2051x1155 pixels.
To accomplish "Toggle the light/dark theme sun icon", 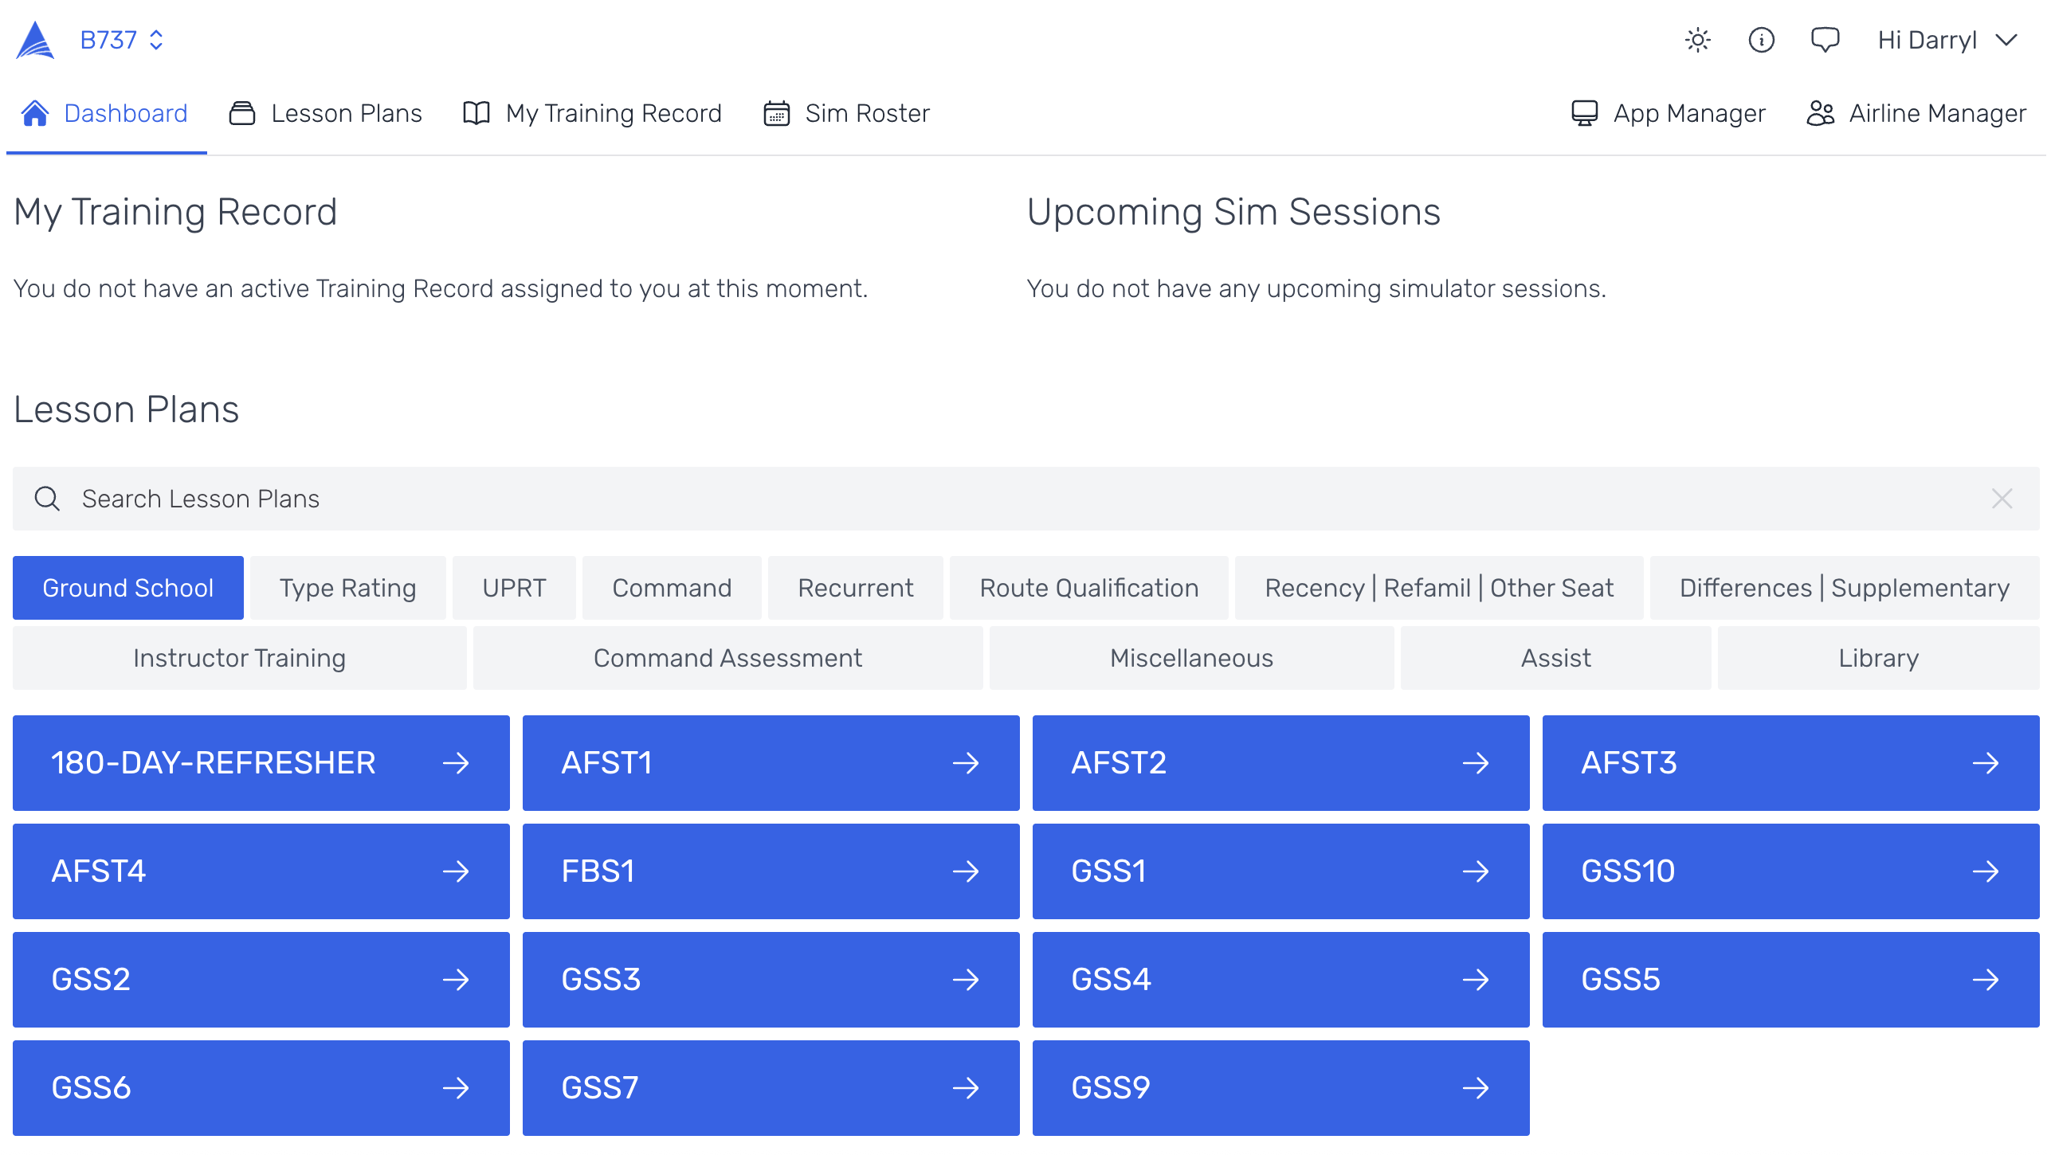I will [x=1697, y=40].
